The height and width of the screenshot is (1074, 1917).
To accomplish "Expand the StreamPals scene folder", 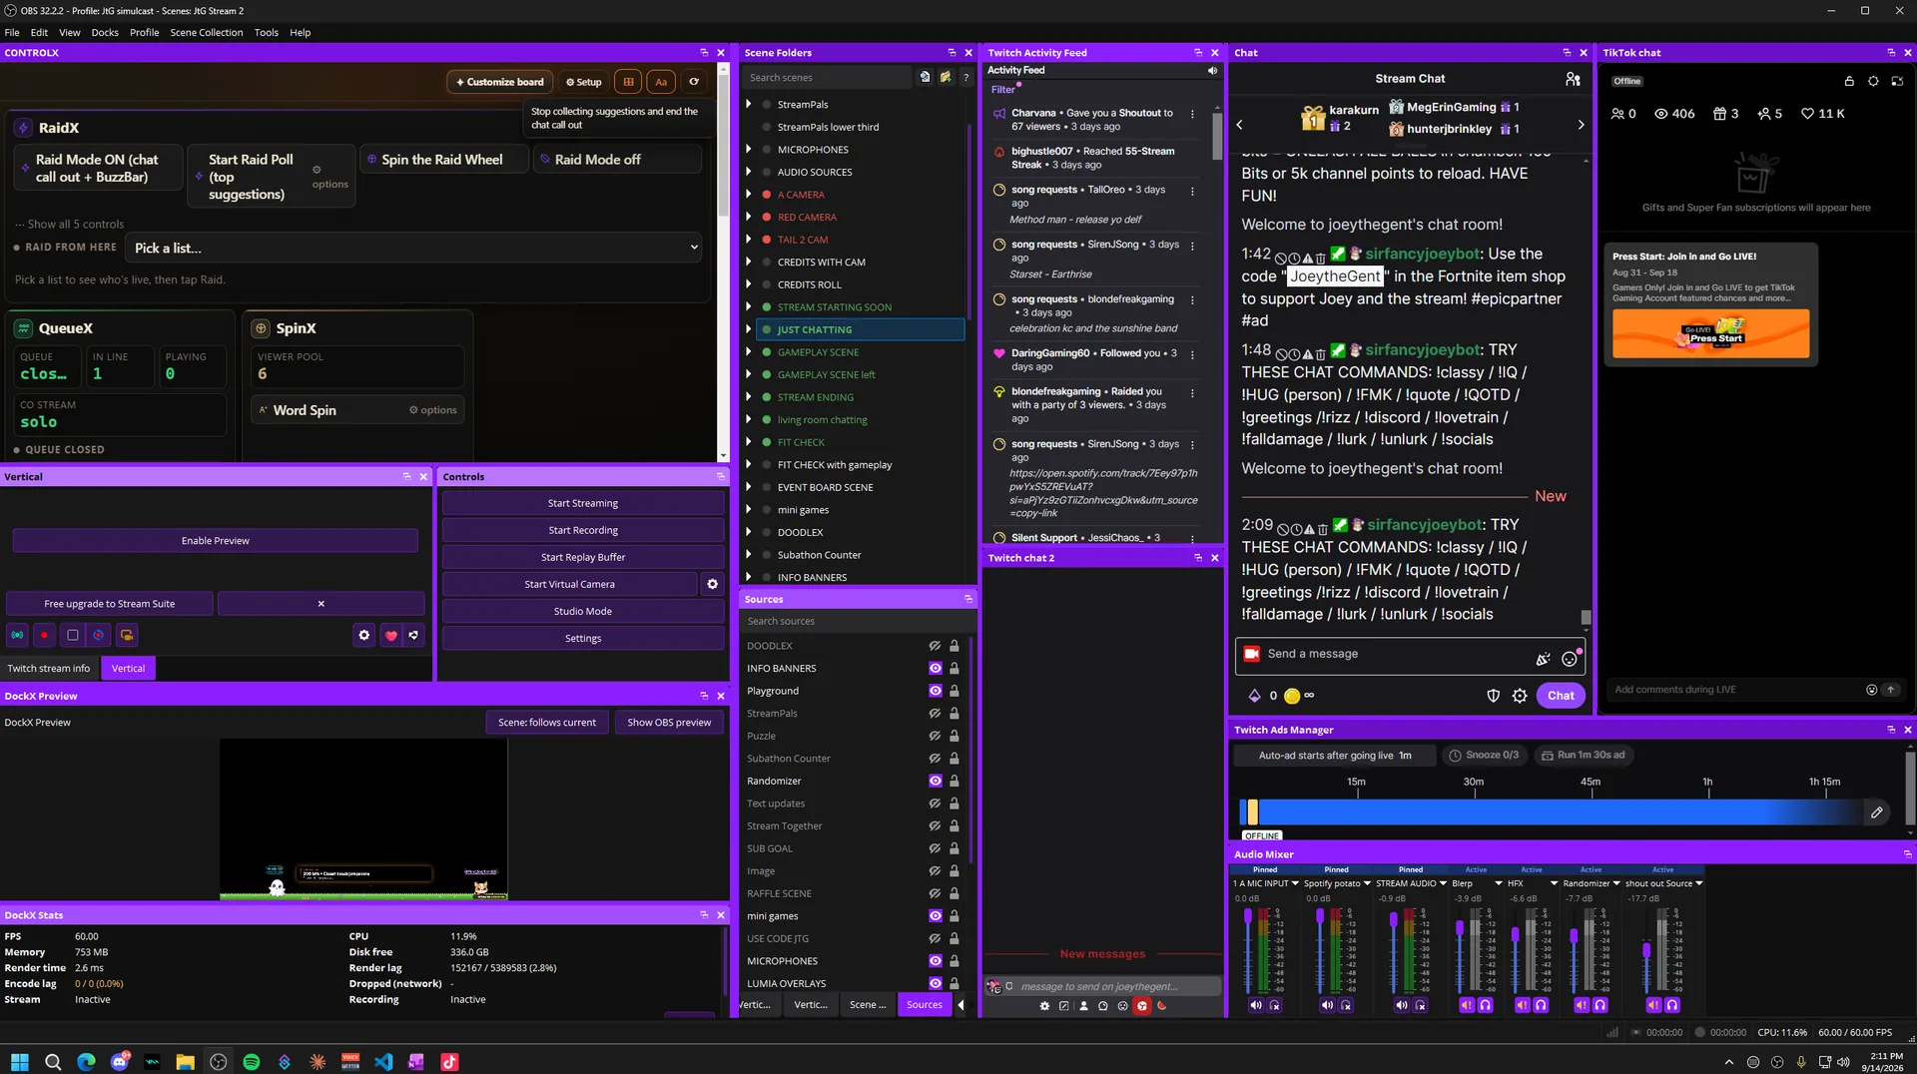I will (x=749, y=104).
